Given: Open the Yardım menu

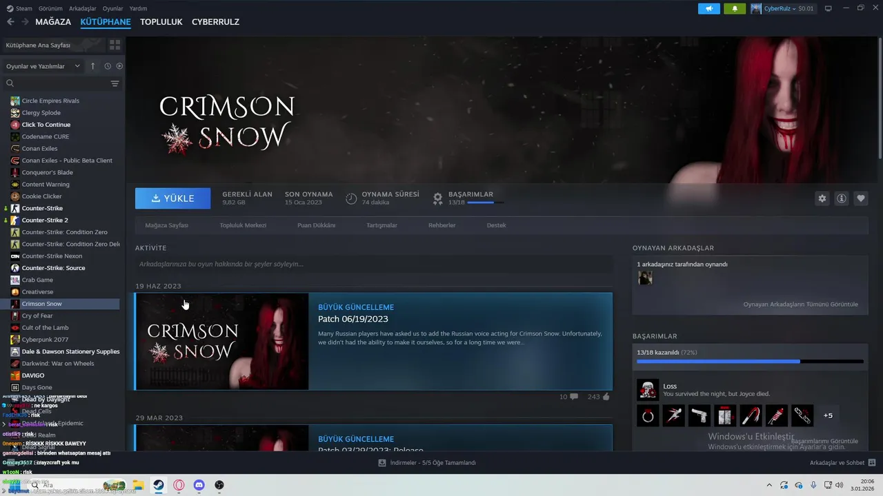Looking at the screenshot, I should [x=138, y=8].
